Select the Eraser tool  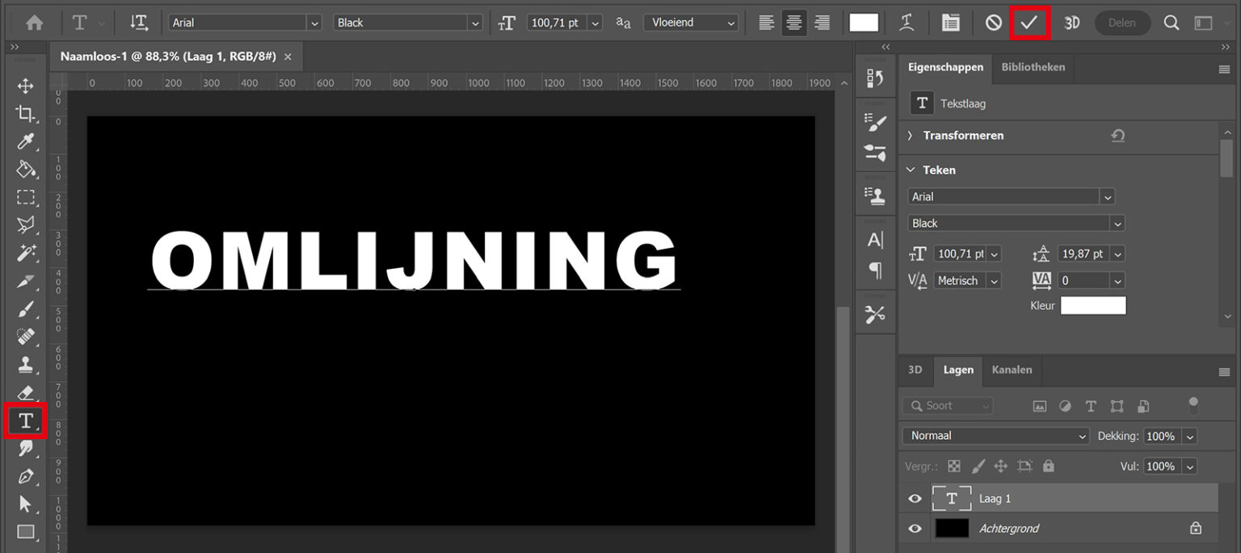pos(25,391)
